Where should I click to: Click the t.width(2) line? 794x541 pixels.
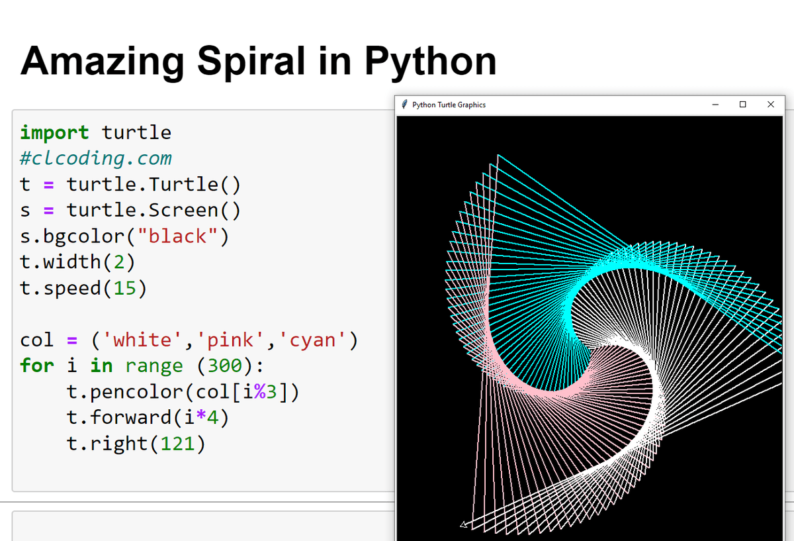pos(78,262)
